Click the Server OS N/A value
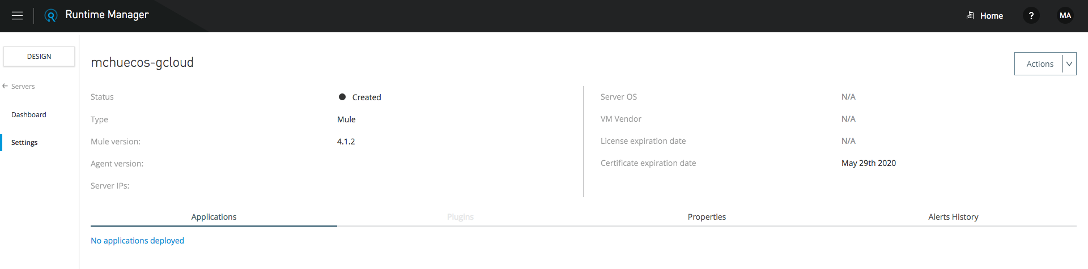Viewport: 1088px width, 269px height. [848, 97]
